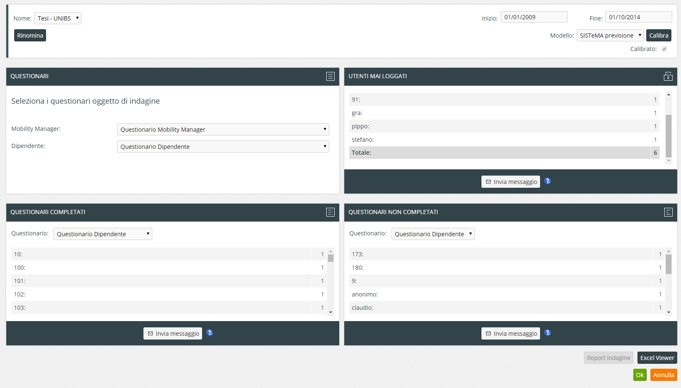
Task: Click the Questionari Completati panel header icon
Action: click(x=330, y=212)
